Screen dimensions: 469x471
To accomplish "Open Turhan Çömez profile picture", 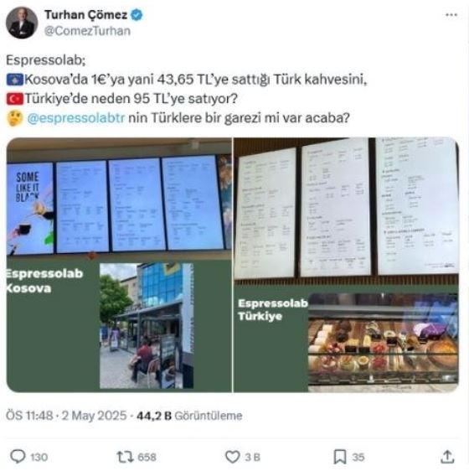I will 22,23.
